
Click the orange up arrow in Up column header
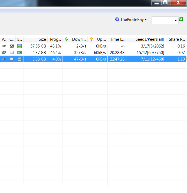pos(91,39)
